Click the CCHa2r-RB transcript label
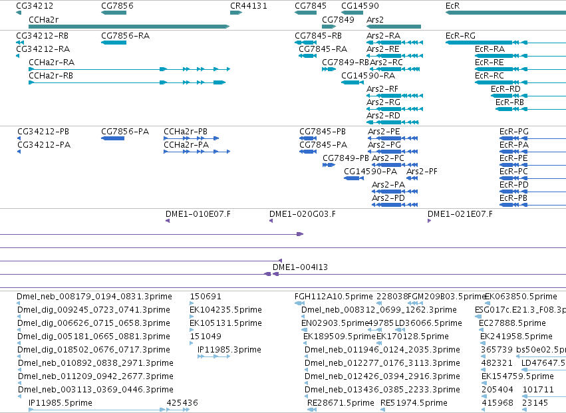This screenshot has width=566, height=413. coord(51,75)
